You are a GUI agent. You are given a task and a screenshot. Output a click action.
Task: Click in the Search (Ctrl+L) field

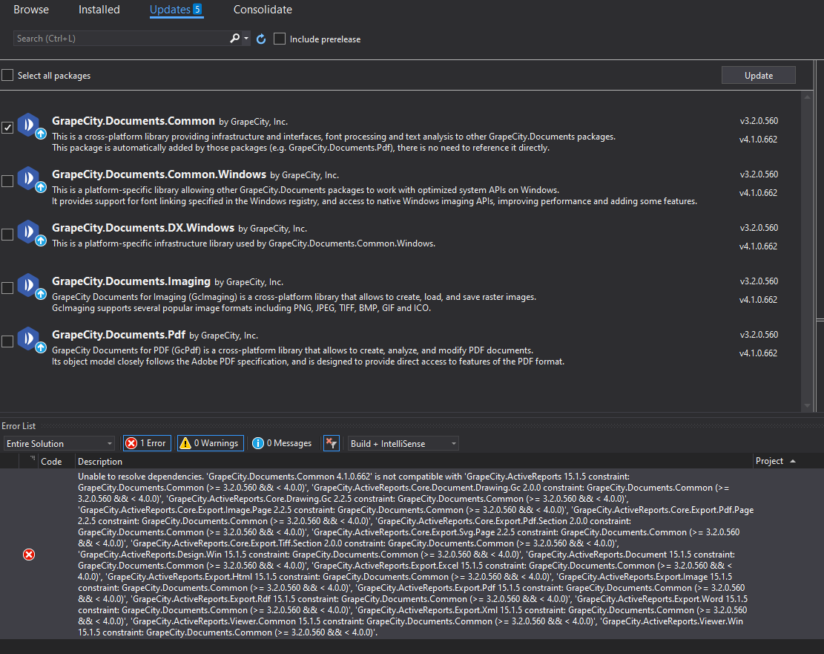pyautogui.click(x=121, y=39)
